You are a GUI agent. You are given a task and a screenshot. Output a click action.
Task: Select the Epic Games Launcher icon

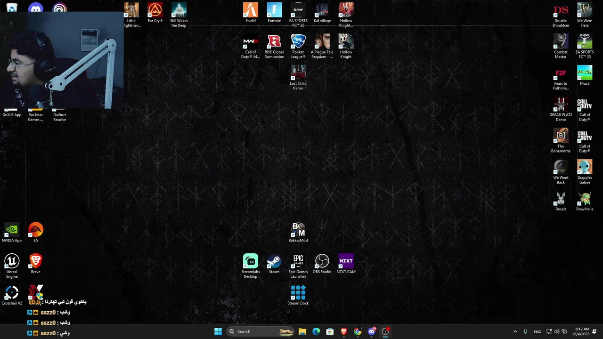coord(298,266)
